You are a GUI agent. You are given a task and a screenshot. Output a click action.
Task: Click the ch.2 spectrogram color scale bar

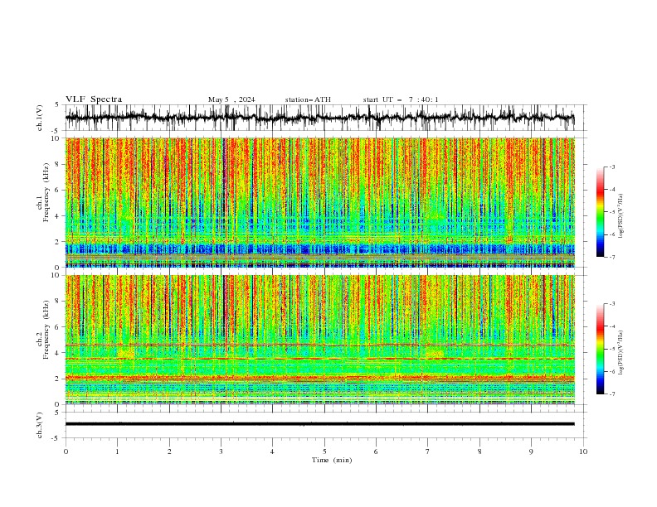(600, 349)
